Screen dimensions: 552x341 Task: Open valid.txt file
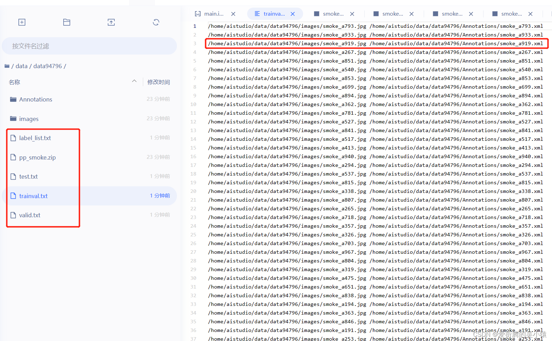point(30,215)
